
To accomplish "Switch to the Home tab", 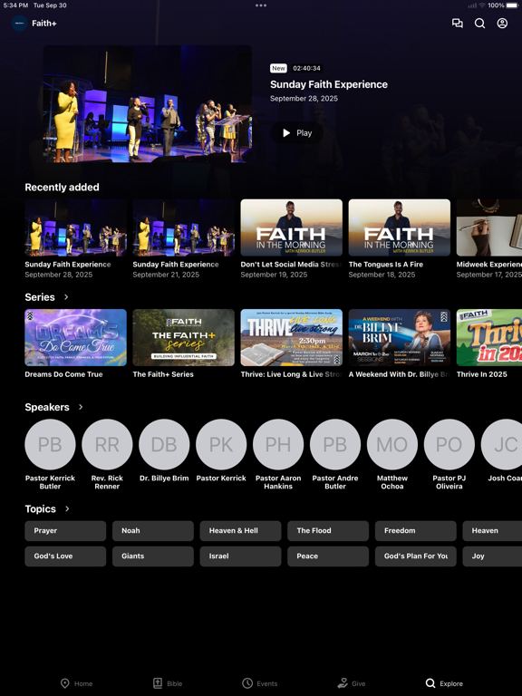I will click(x=76, y=683).
